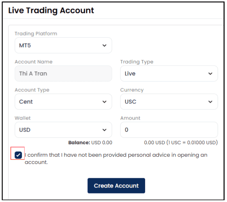Open the Live trading type dropdown
The height and width of the screenshot is (202, 227).
point(169,74)
